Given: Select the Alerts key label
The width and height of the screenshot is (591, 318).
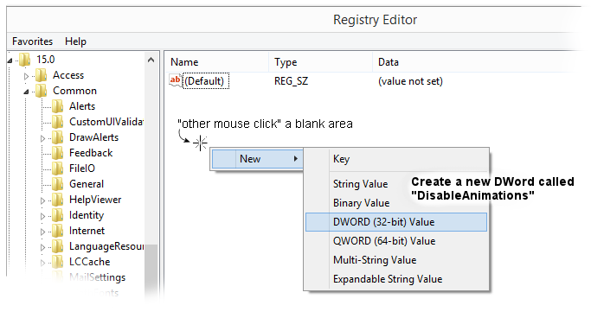Looking at the screenshot, I should [82, 106].
